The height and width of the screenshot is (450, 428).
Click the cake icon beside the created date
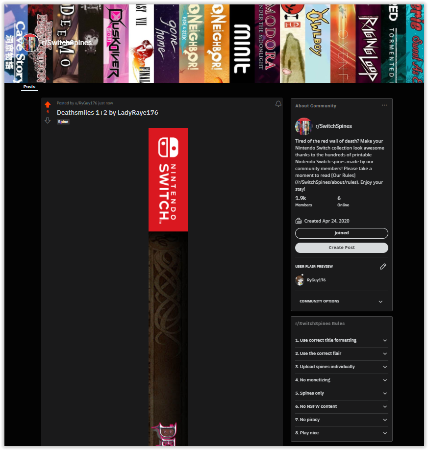click(x=299, y=221)
